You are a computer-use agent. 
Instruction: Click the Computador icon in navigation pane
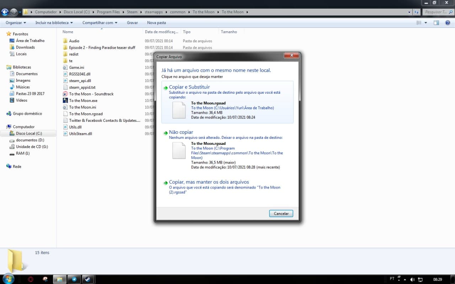click(x=9, y=127)
